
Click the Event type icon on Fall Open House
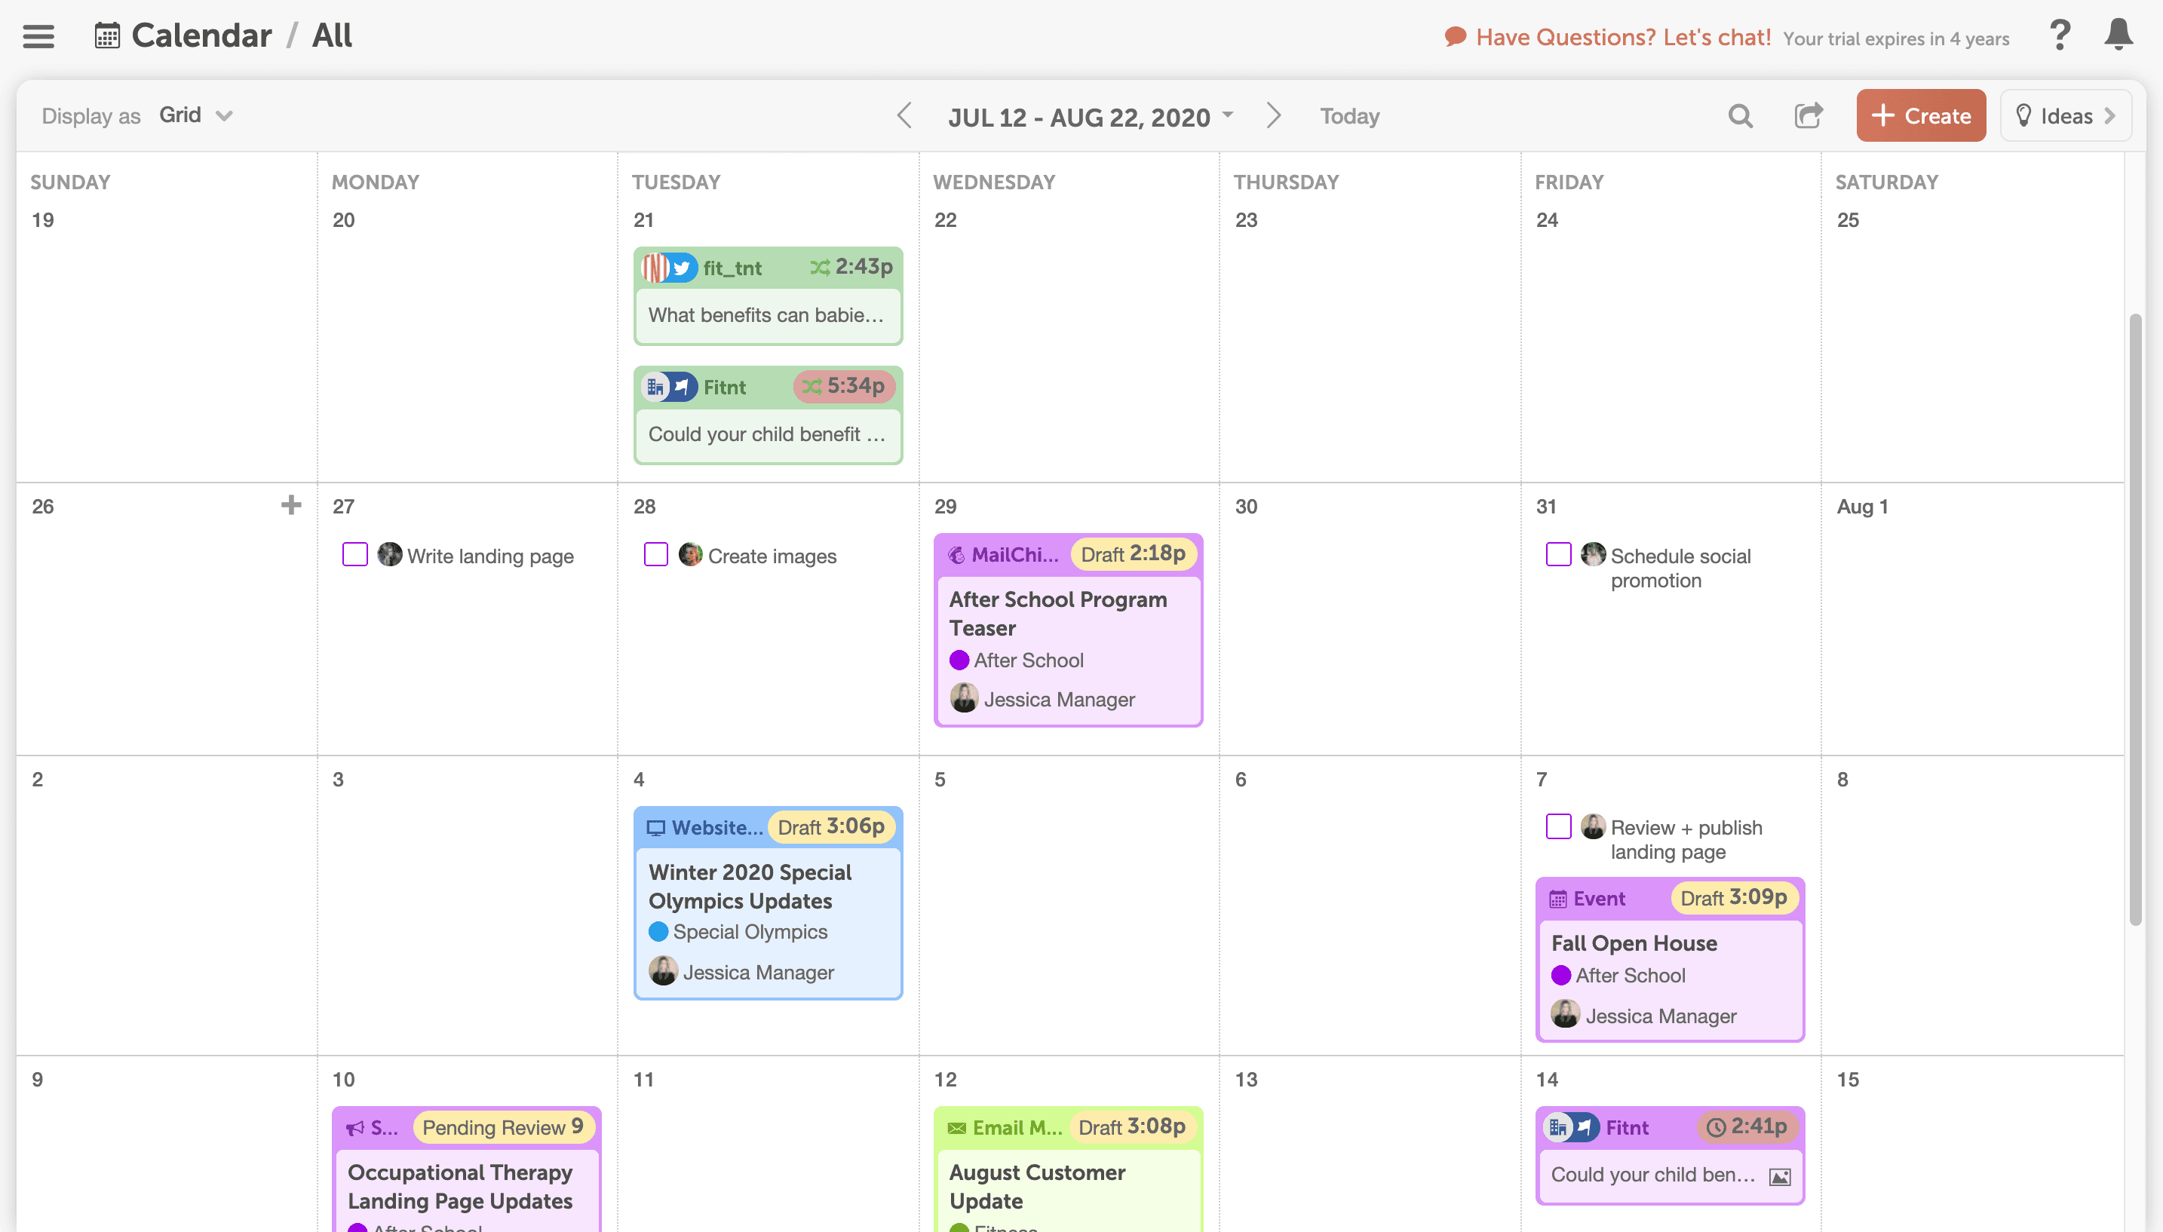click(x=1558, y=898)
